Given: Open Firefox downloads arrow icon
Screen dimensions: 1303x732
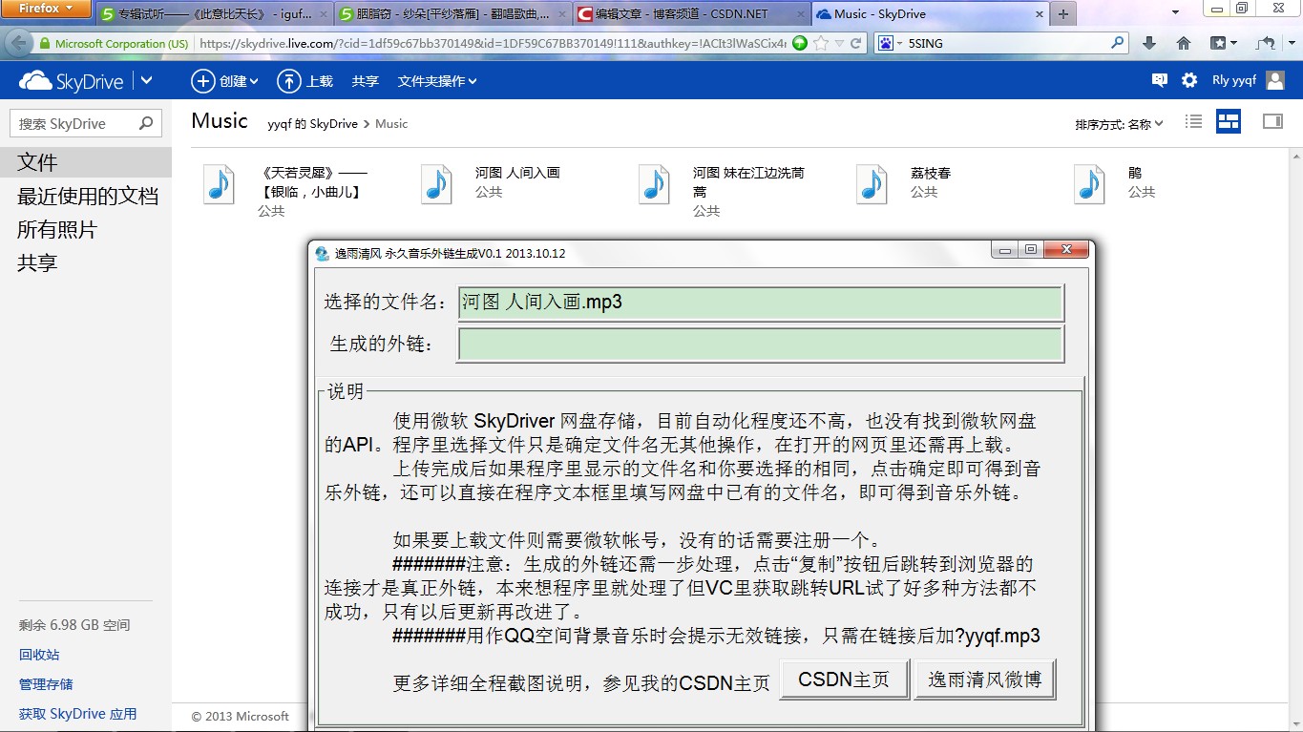Looking at the screenshot, I should (1149, 44).
